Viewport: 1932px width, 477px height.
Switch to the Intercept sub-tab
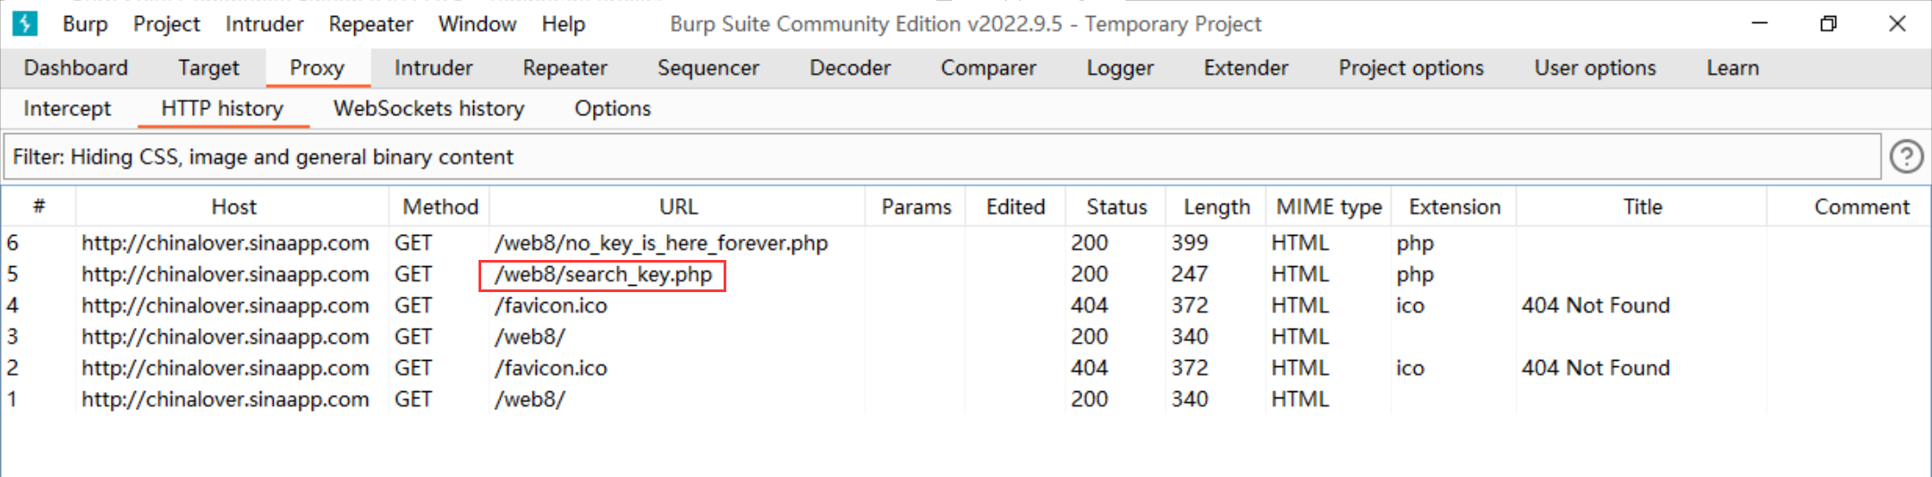[x=67, y=109]
